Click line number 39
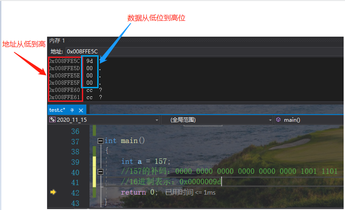 (x=75, y=162)
